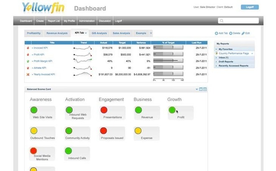Screen dimensions: 276x171
Task: Expand the Draft Reports section
Action: click(216, 62)
